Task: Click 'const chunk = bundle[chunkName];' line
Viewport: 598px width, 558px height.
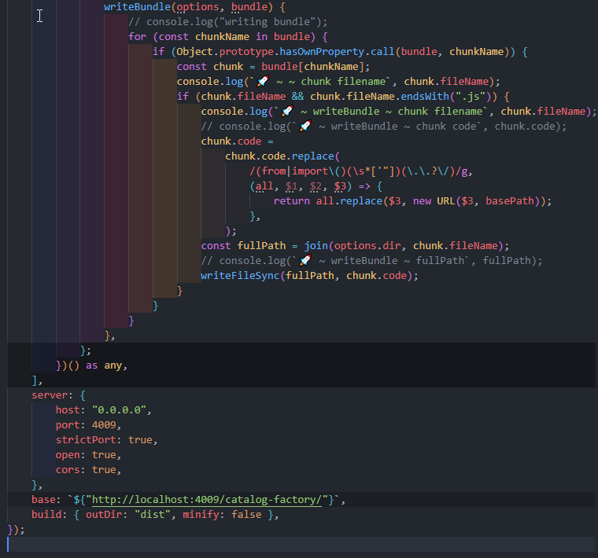Action: 273,67
